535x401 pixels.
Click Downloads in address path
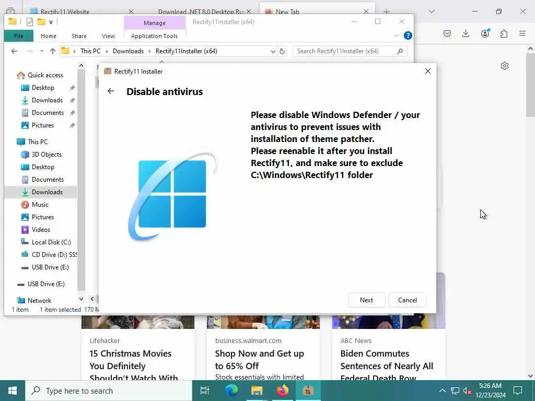pyautogui.click(x=129, y=51)
